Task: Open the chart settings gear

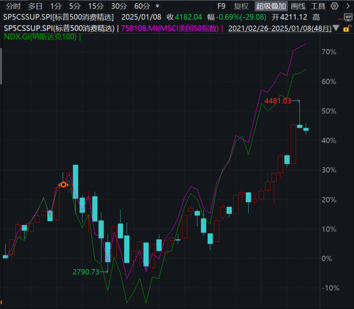Action: [x=334, y=6]
